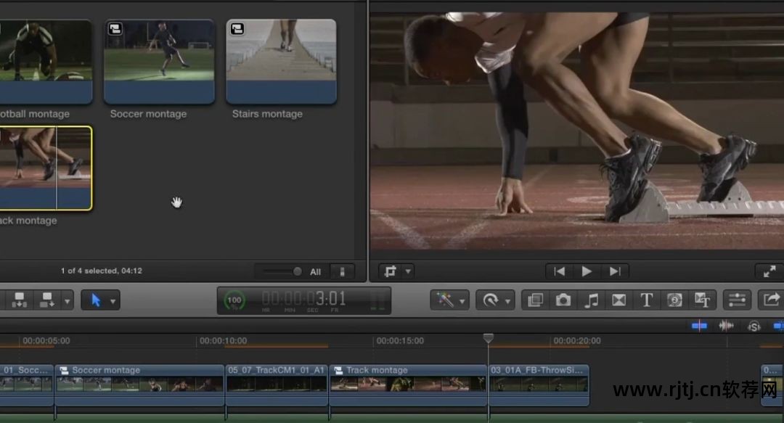This screenshot has width=784, height=423.
Task: Toggle timeline skimming
Action: coord(699,326)
